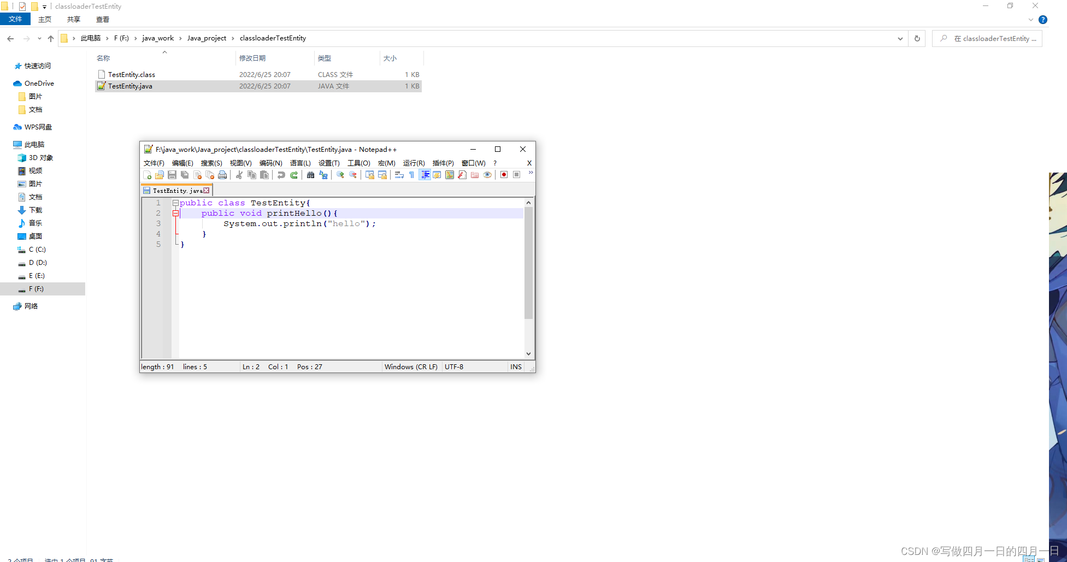The image size is (1067, 562).
Task: Sort files by the 修改日期 column header
Action: coord(252,58)
